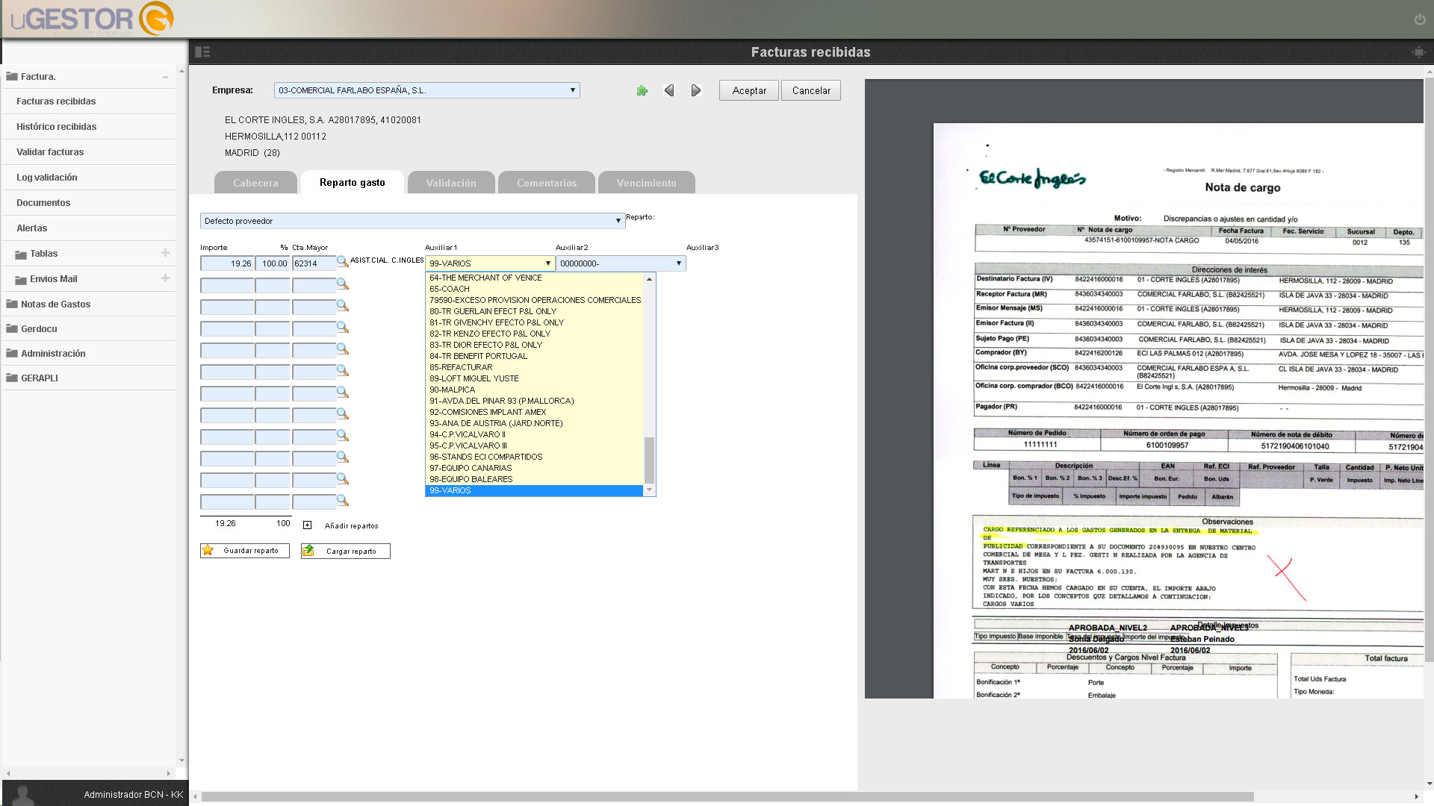1434x806 pixels.
Task: Select 64-THE MERCHANT OF VENICE
Action: click(x=535, y=278)
